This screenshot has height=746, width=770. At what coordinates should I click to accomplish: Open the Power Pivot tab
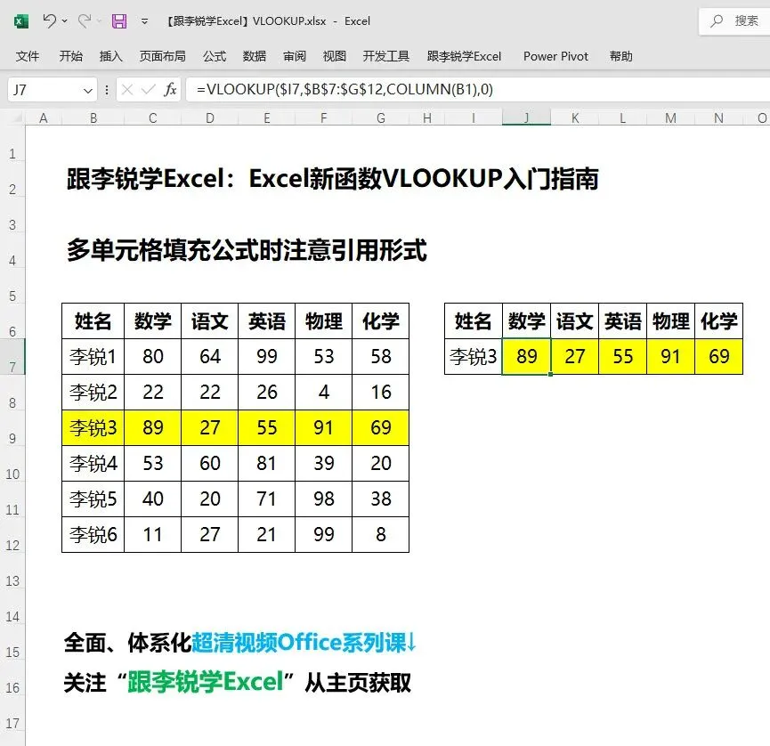click(x=555, y=56)
